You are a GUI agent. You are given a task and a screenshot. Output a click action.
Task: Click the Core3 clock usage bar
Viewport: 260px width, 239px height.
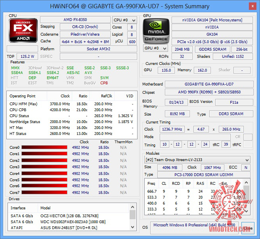pyautogui.click(x=44, y=167)
